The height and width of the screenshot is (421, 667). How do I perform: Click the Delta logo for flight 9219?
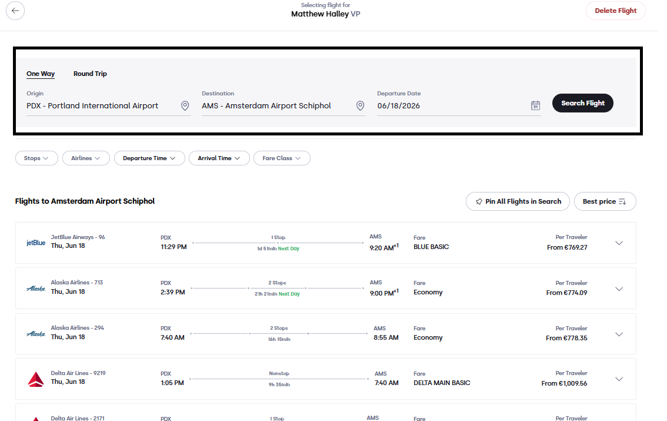tap(36, 379)
